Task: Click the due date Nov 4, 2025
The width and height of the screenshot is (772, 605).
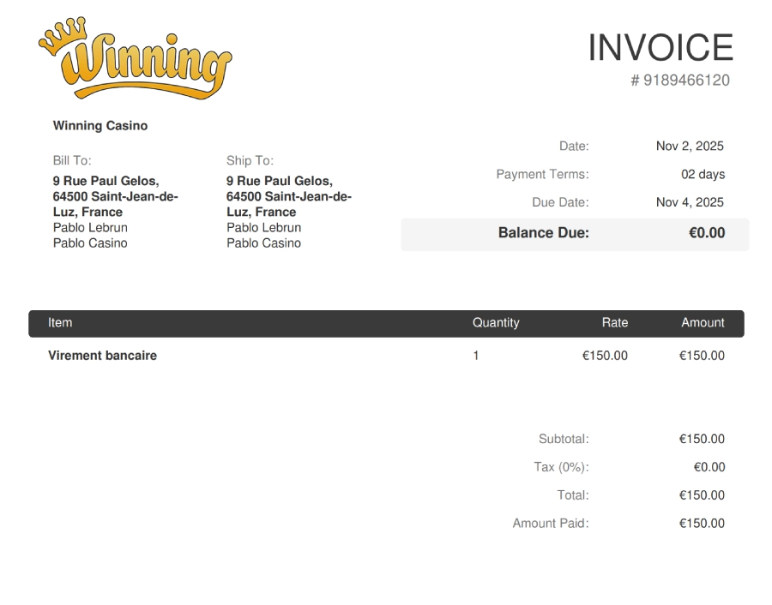Action: 690,203
